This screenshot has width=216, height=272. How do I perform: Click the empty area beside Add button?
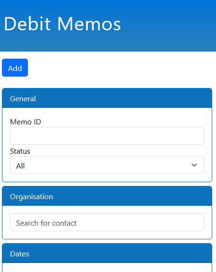(122, 68)
